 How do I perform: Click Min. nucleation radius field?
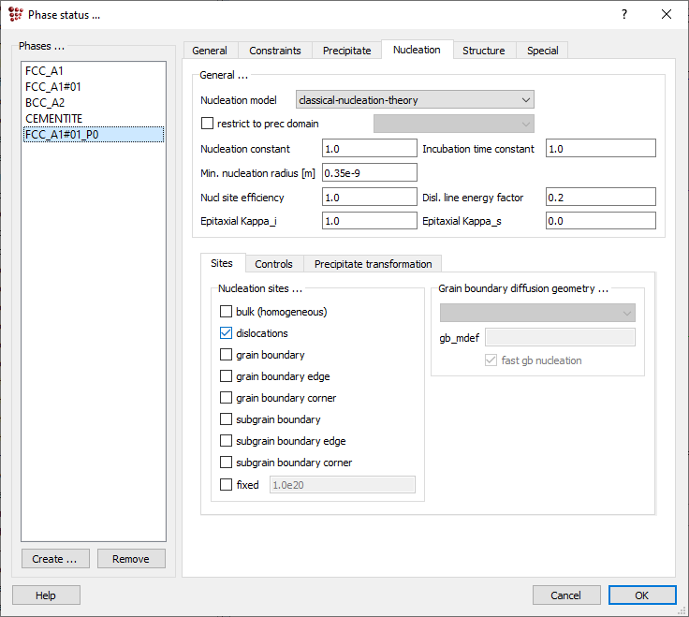click(370, 172)
